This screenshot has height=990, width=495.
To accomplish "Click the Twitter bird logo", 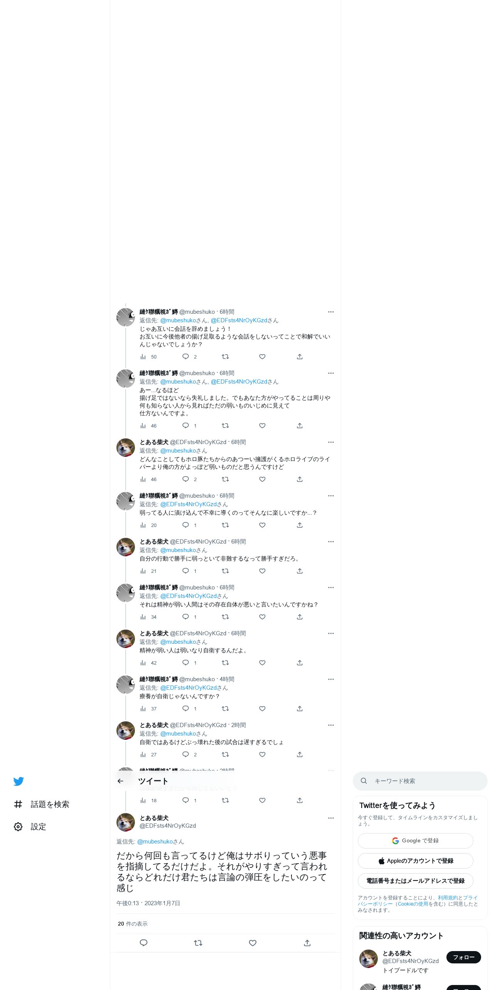I will tap(19, 781).
